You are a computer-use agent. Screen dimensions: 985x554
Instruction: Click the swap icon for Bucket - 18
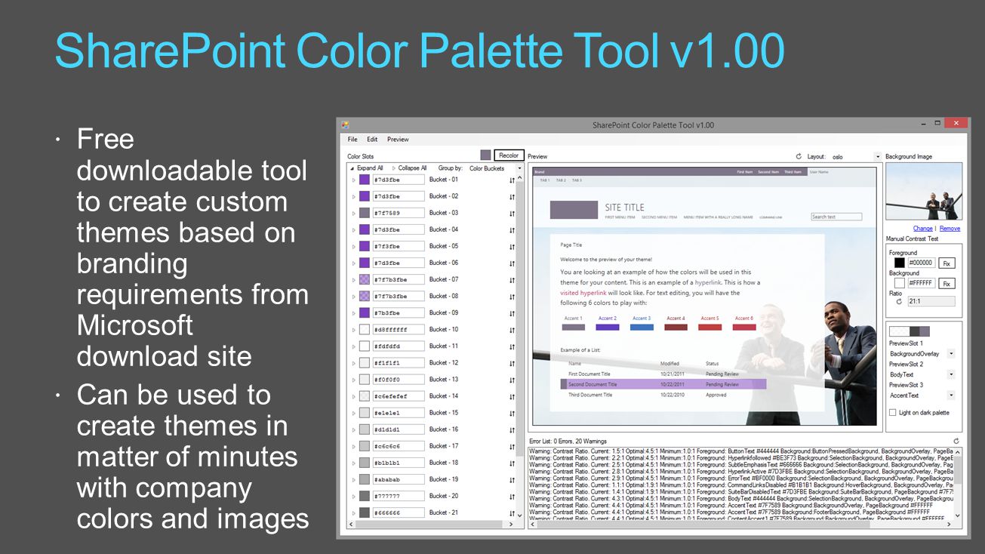(x=512, y=463)
